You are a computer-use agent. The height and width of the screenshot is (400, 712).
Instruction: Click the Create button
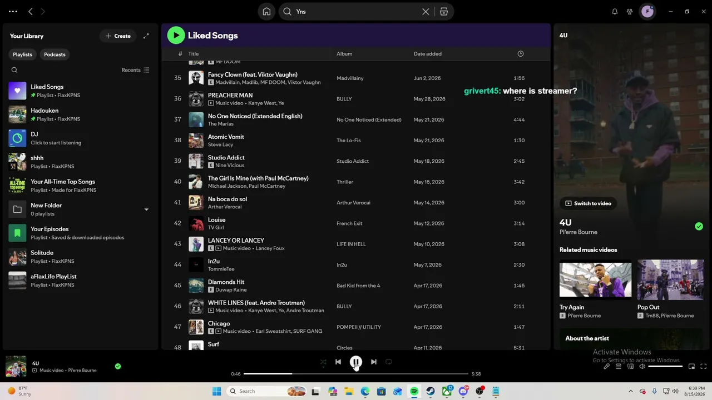point(118,36)
